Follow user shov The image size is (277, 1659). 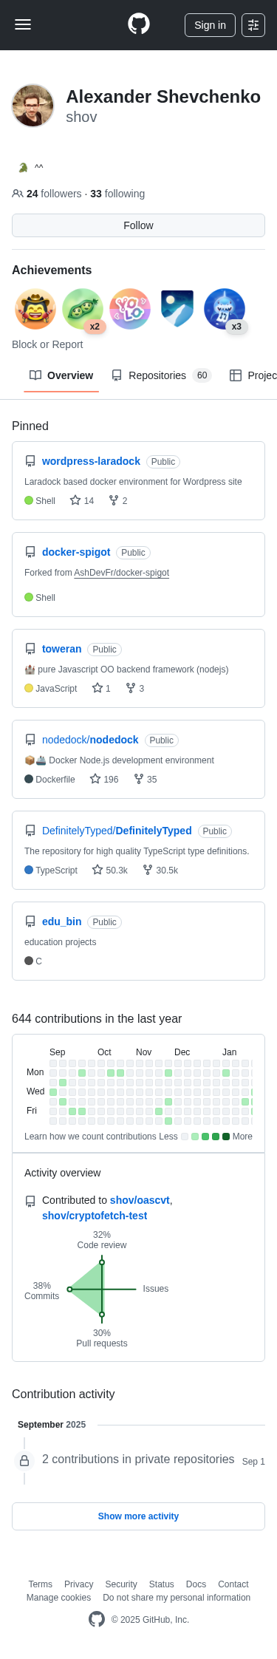point(138,225)
